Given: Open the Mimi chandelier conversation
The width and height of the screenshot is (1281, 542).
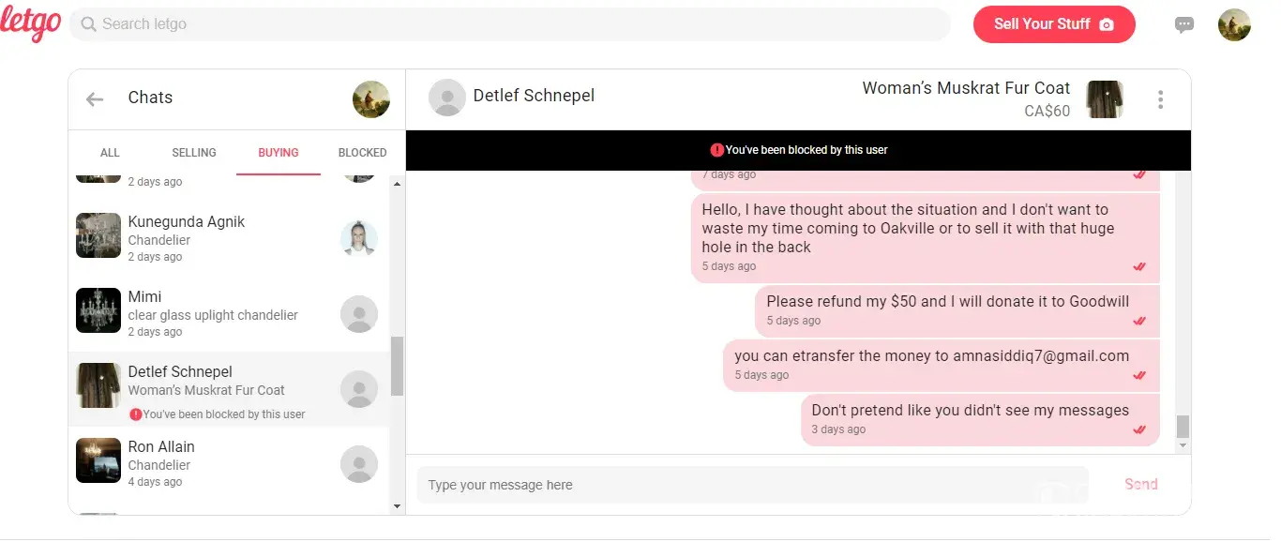Looking at the screenshot, I should click(x=212, y=313).
